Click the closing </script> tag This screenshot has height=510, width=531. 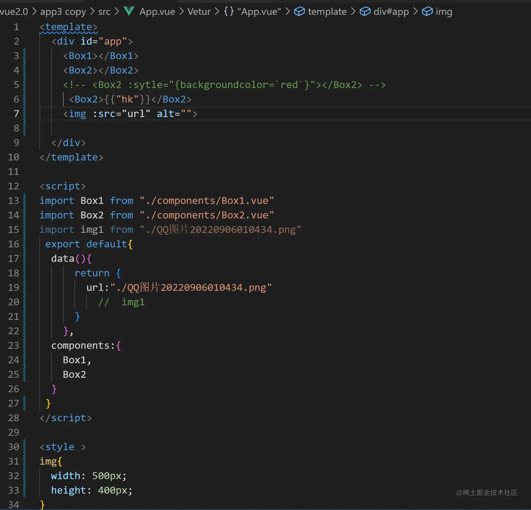pyautogui.click(x=66, y=418)
